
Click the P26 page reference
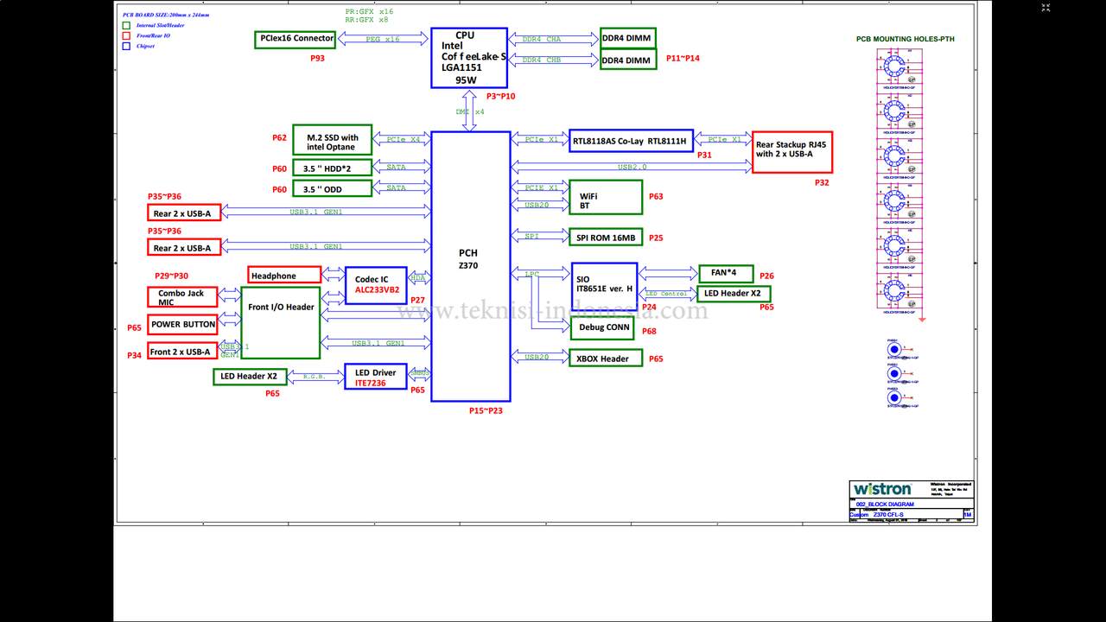[x=766, y=276]
